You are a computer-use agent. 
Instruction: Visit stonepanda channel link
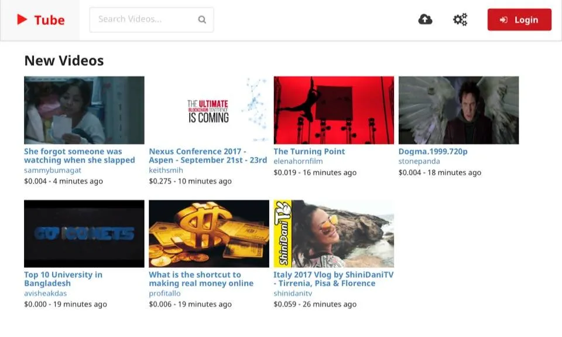pyautogui.click(x=419, y=161)
